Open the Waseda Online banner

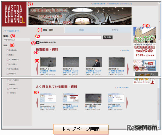pyautogui.click(x=144, y=81)
